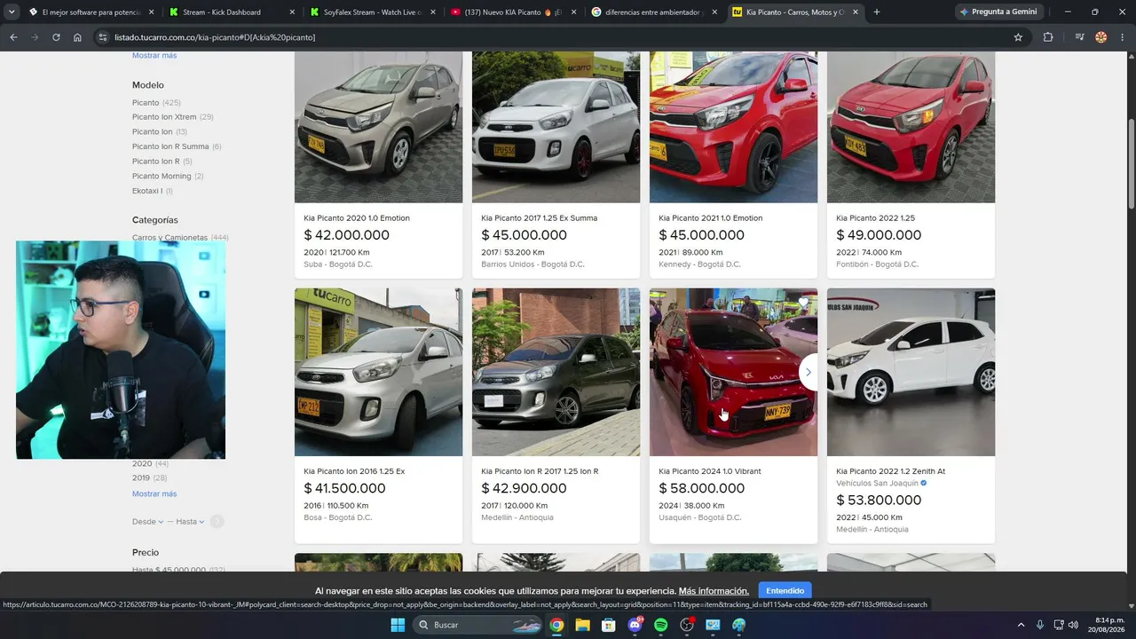Open the Picanto Ion R 2017 listing photo
Image resolution: width=1136 pixels, height=639 pixels.
tap(556, 372)
